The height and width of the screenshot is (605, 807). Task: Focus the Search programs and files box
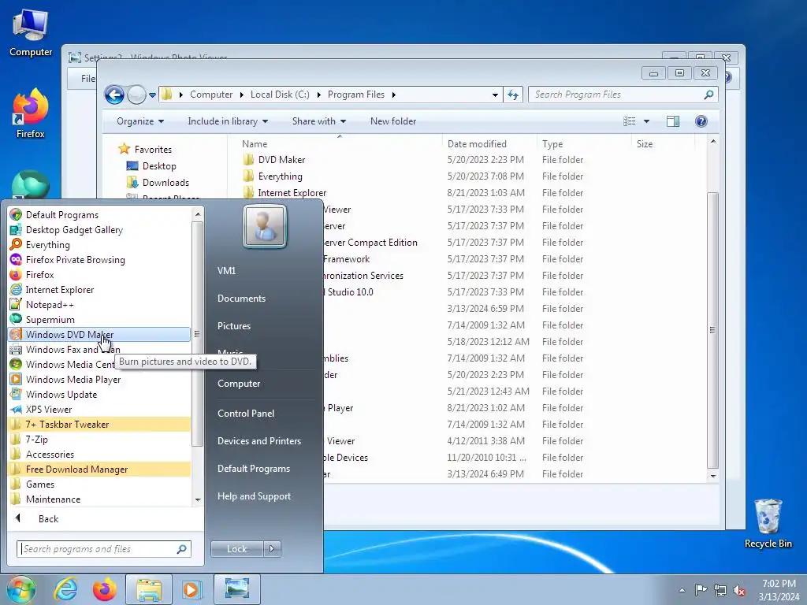click(x=103, y=549)
